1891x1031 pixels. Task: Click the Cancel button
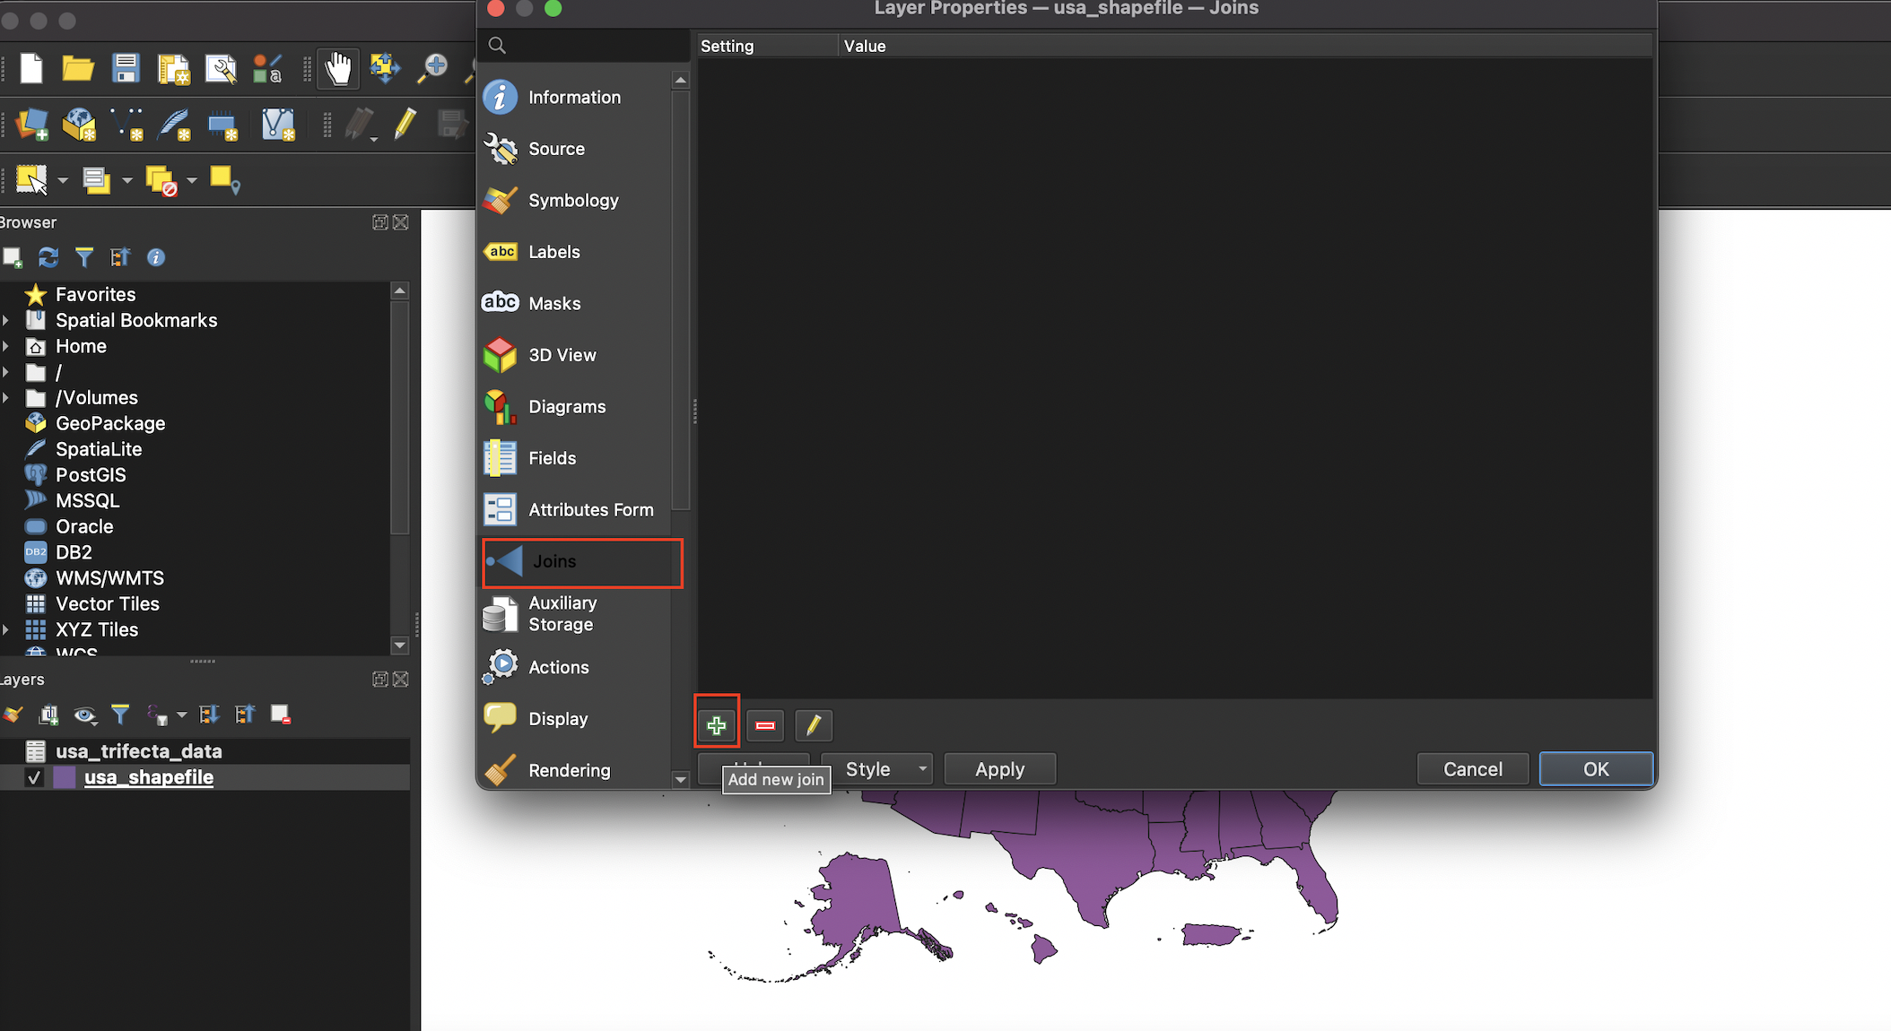click(1472, 769)
